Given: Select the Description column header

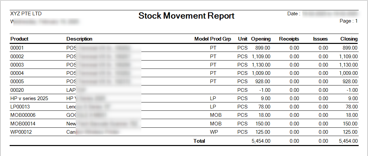Looking at the screenshot, I should click(79, 39).
